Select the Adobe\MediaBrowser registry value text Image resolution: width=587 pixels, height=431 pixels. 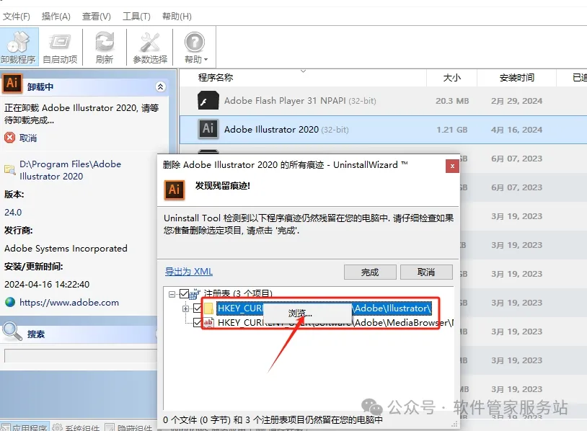pos(335,322)
